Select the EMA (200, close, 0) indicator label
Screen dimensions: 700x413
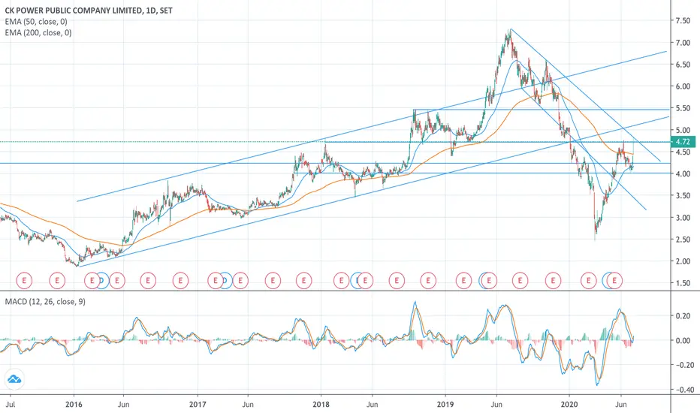pyautogui.click(x=38, y=32)
